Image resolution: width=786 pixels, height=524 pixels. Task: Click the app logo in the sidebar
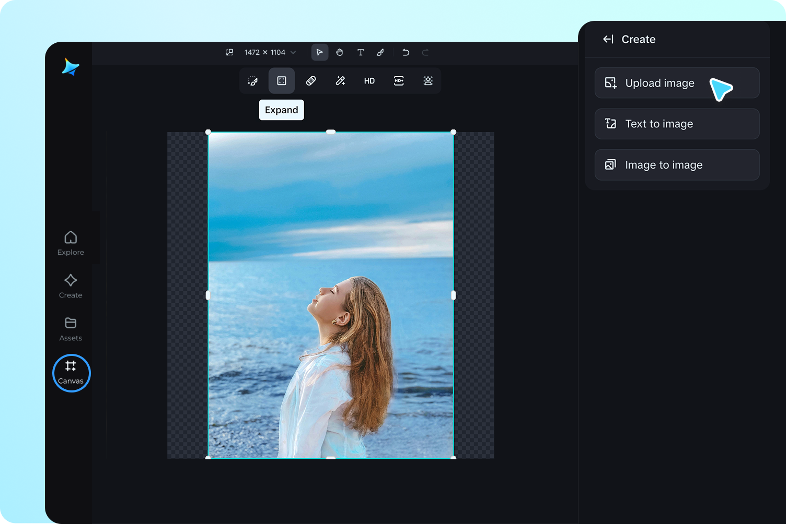click(x=71, y=67)
